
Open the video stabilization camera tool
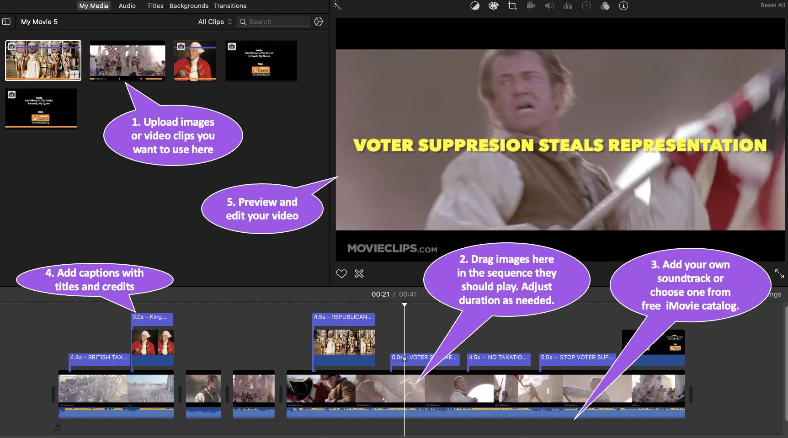(531, 6)
